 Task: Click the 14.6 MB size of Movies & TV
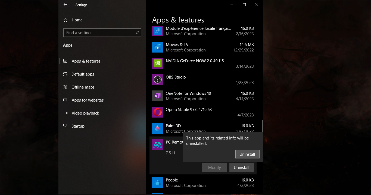247,45
